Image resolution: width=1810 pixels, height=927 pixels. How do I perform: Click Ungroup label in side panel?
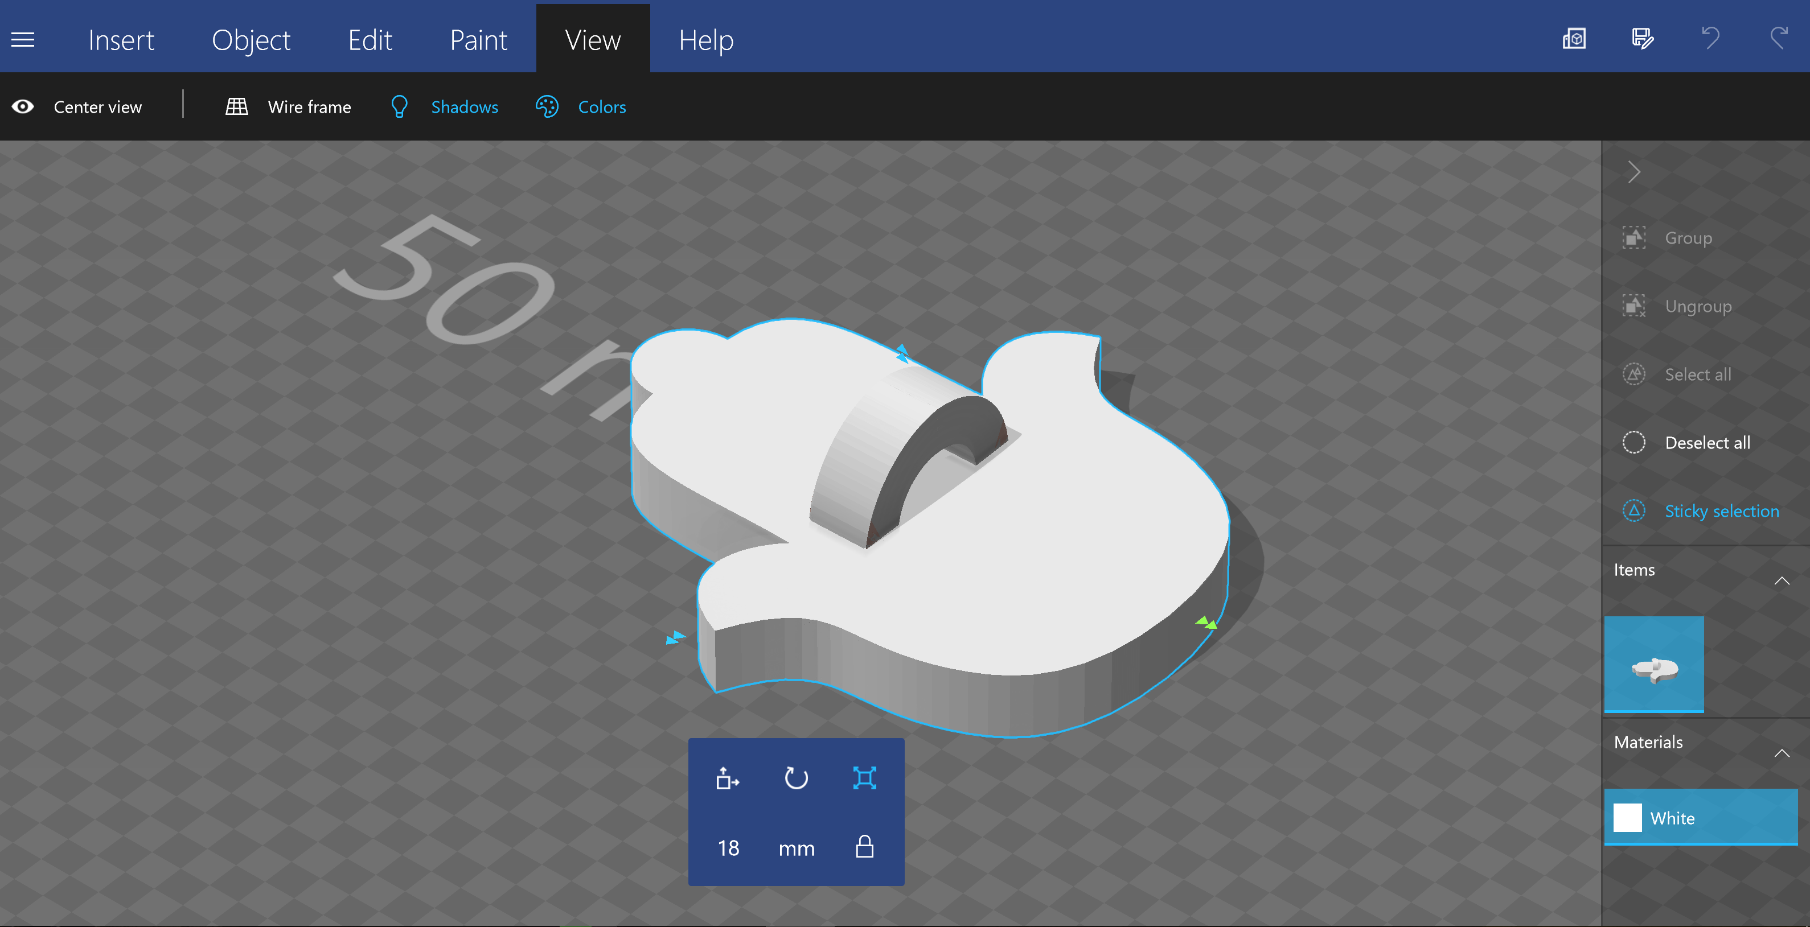pos(1698,306)
